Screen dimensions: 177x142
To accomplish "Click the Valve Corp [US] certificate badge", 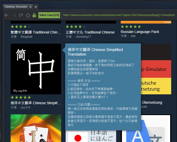I will (49, 15).
